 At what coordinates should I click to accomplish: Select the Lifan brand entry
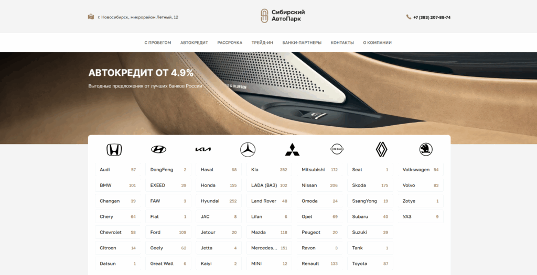pyautogui.click(x=269, y=217)
